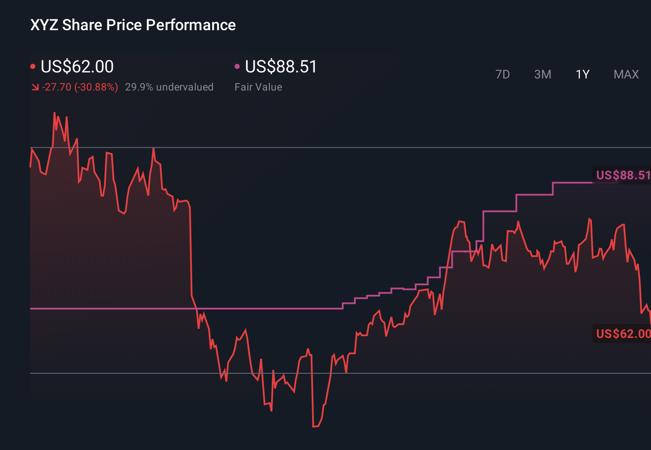Click the "29.9% undervalued" text
This screenshot has height=450, width=651.
(x=169, y=87)
